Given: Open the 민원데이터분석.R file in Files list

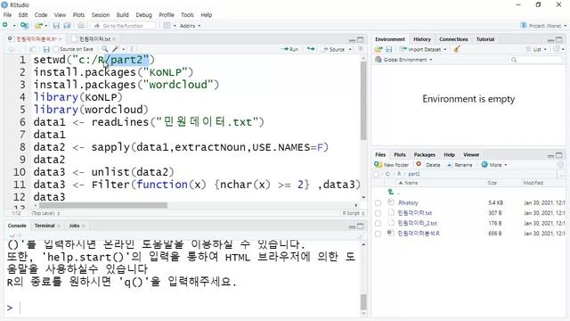Looking at the screenshot, I should click(x=419, y=234).
